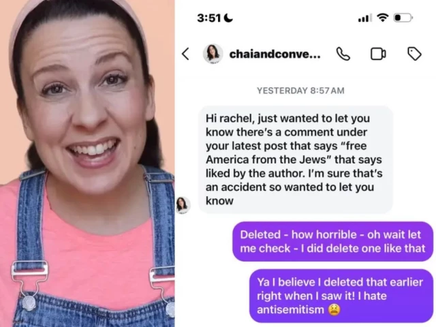Tap the 3:51 clock in status bar

point(209,18)
